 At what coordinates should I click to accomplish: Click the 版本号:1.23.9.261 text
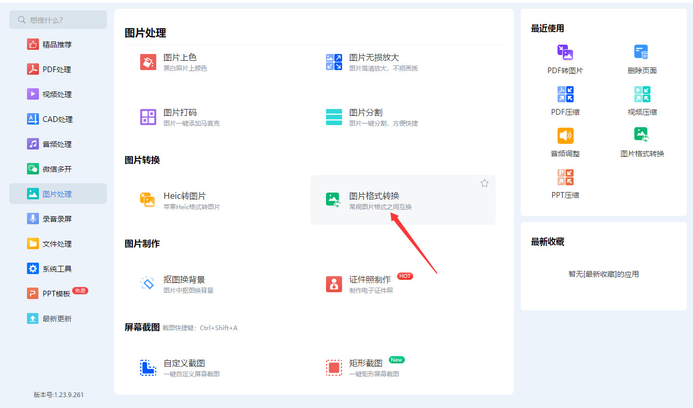[59, 395]
